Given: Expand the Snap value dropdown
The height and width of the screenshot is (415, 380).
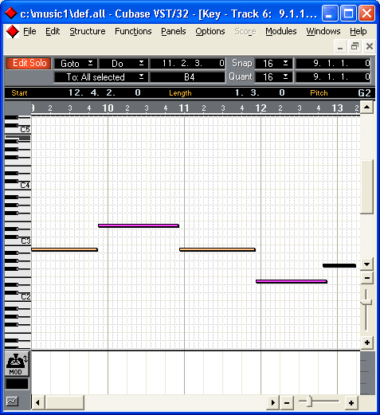Looking at the screenshot, I should (x=273, y=63).
